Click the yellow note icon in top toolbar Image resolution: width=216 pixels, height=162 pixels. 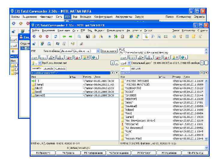pos(194,37)
